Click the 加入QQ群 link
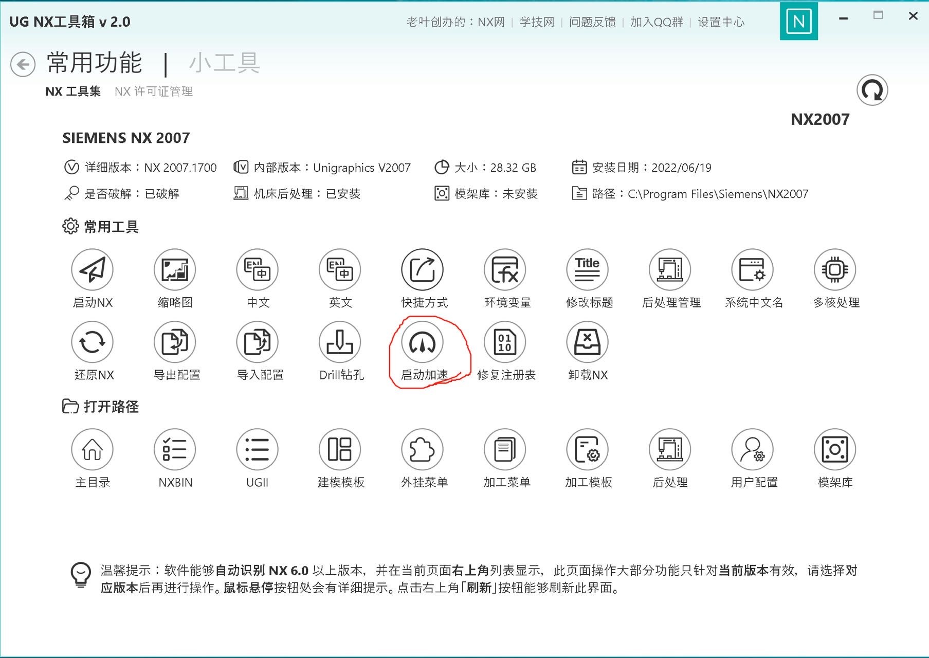 (x=657, y=22)
